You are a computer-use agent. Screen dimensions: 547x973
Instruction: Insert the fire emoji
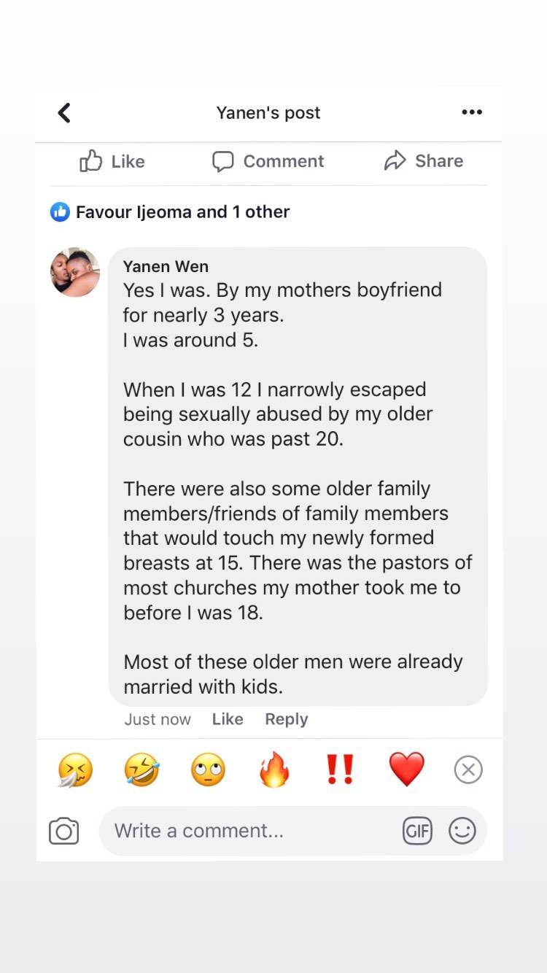point(274,770)
